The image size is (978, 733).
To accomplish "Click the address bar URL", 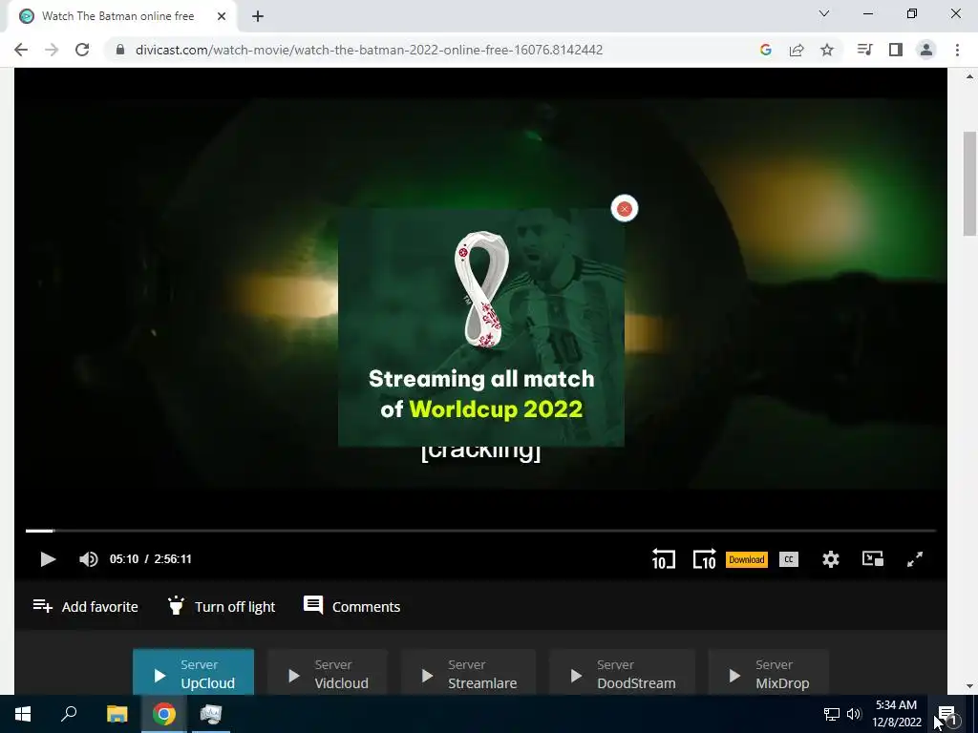I will [369, 50].
